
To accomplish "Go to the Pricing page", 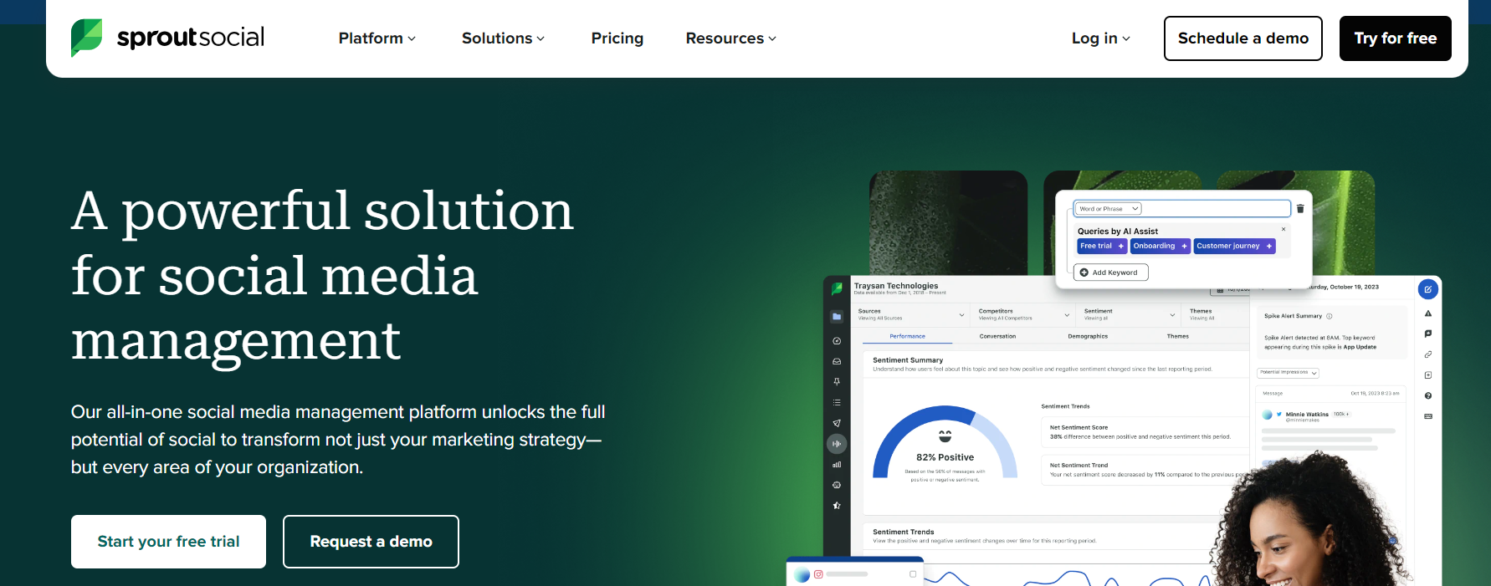I will tap(617, 38).
